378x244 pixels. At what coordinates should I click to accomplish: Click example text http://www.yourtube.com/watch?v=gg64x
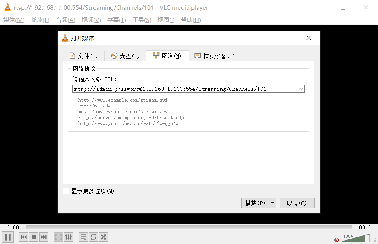point(128,123)
